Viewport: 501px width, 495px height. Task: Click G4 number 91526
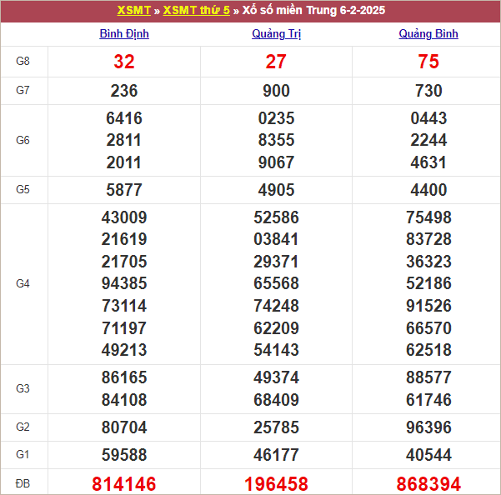[428, 306]
